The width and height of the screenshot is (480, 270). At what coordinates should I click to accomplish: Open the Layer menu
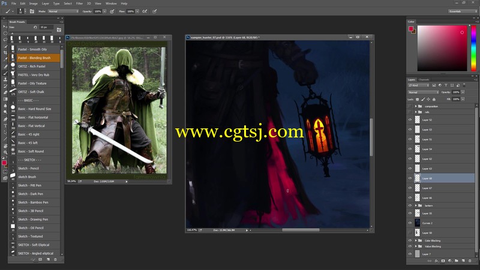[46, 4]
